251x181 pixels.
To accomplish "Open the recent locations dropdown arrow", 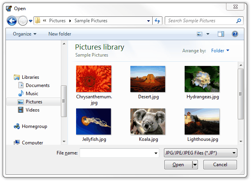I will click(x=30, y=21).
